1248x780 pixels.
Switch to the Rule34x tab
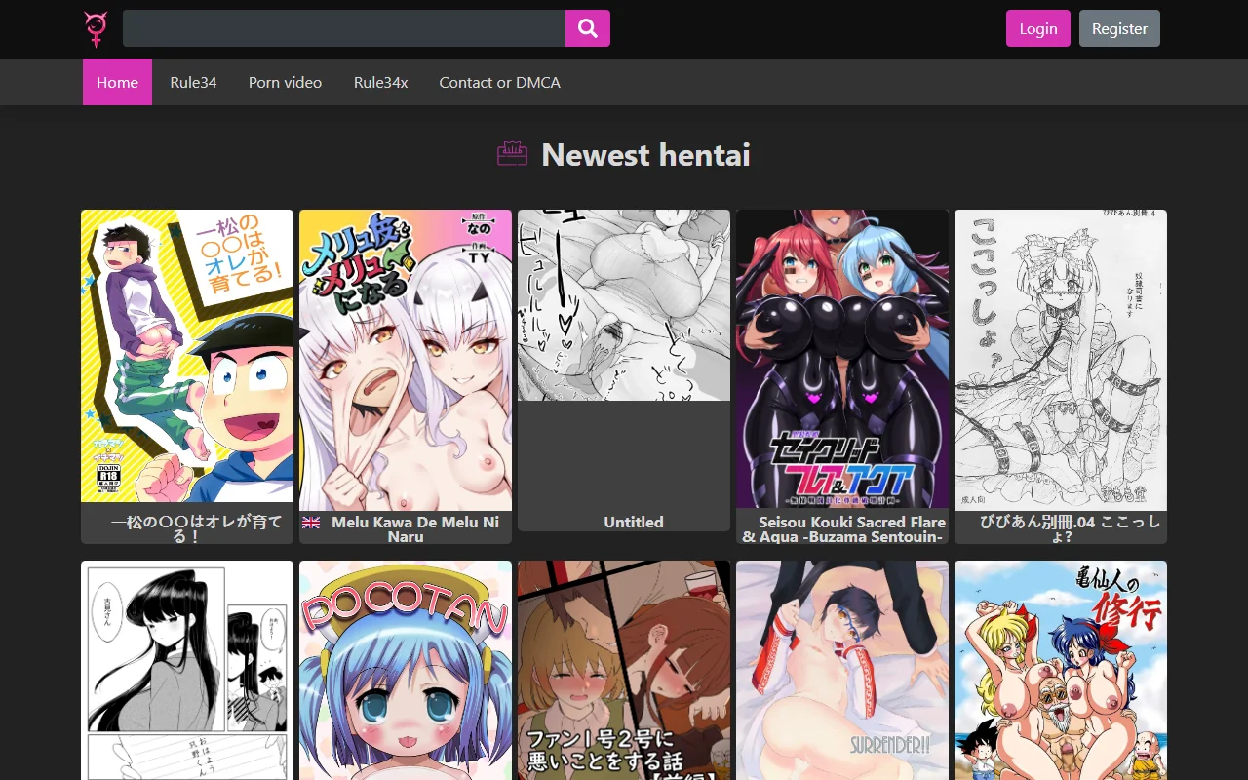380,82
